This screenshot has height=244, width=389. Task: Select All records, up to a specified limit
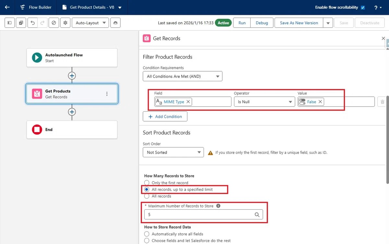coord(147,189)
